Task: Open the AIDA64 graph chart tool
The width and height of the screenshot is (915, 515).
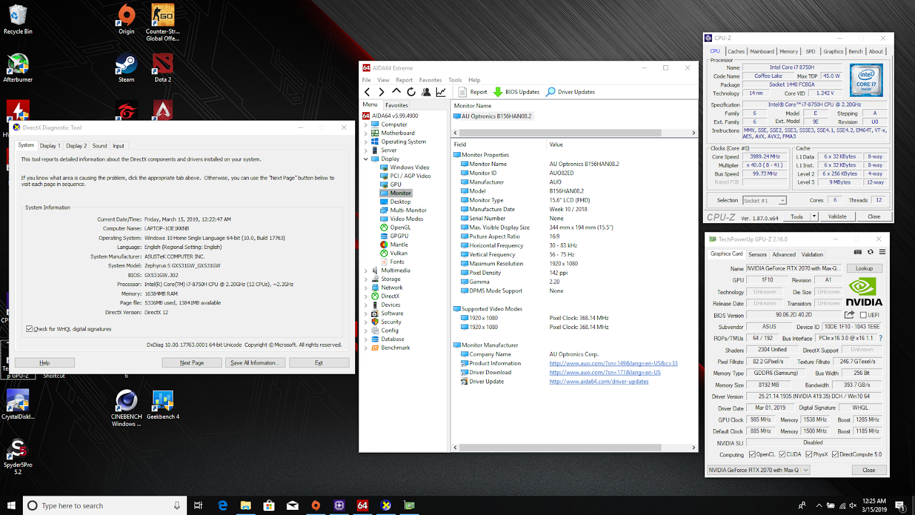Action: (x=441, y=92)
